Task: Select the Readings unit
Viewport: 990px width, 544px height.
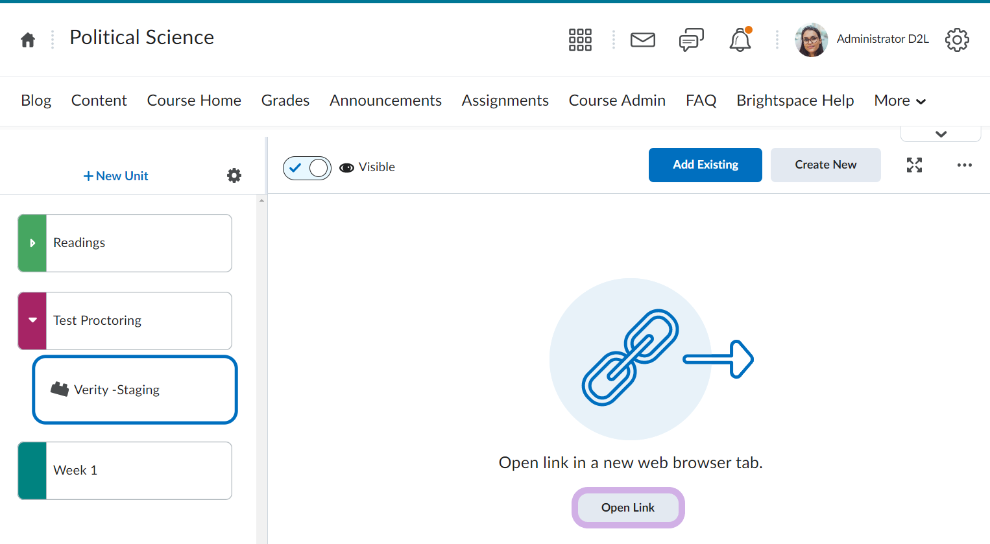Action: (x=125, y=243)
